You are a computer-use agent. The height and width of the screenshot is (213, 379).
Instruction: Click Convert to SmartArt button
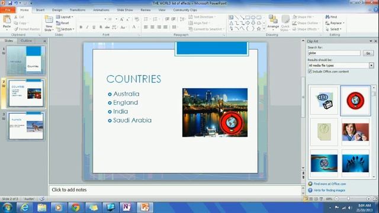tap(207, 29)
